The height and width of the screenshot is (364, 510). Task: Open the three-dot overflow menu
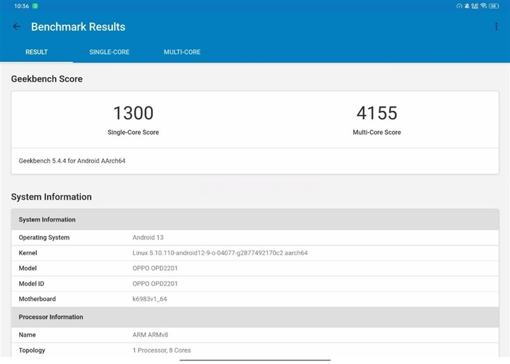[x=496, y=27]
